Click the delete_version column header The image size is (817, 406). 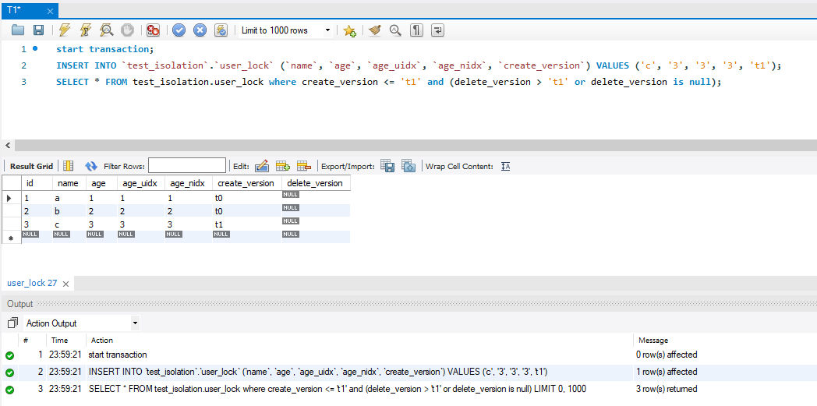coord(316,183)
